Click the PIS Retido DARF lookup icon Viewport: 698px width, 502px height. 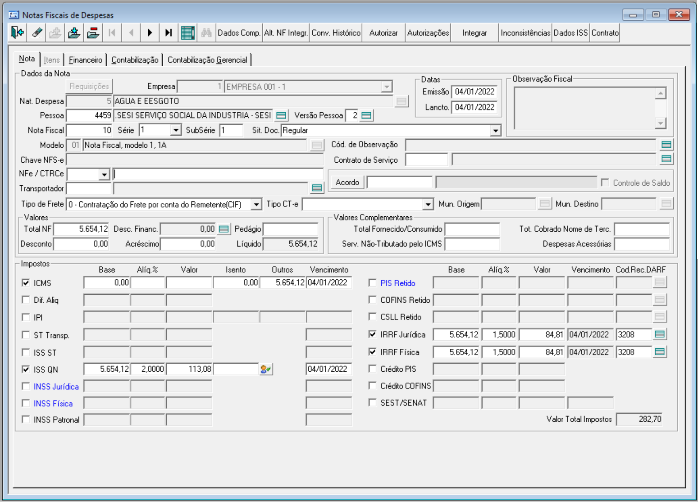tap(660, 283)
